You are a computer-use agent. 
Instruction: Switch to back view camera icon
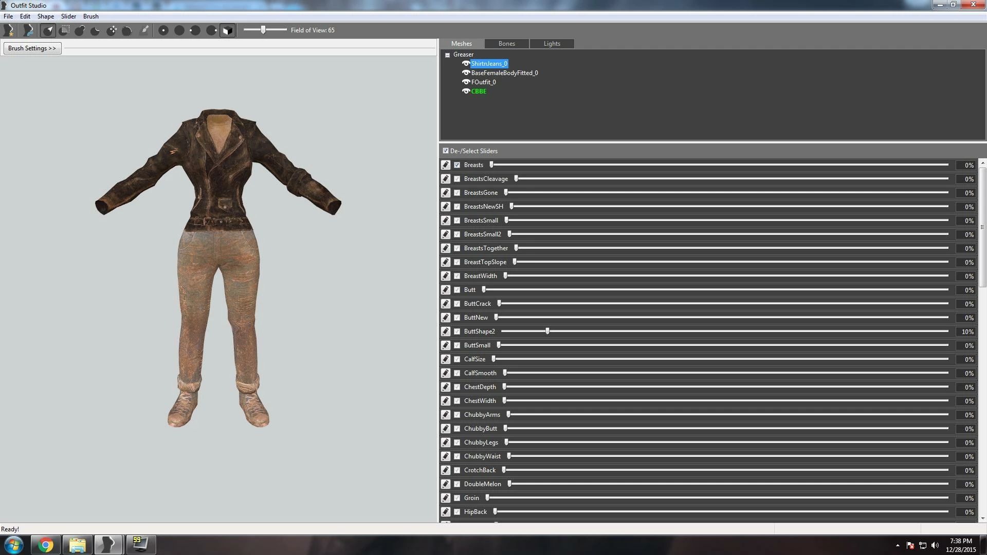coord(179,30)
